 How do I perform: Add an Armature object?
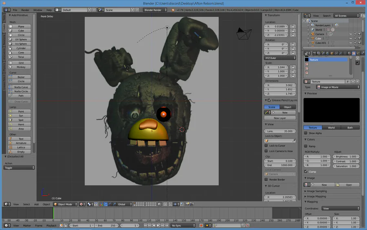[21, 143]
